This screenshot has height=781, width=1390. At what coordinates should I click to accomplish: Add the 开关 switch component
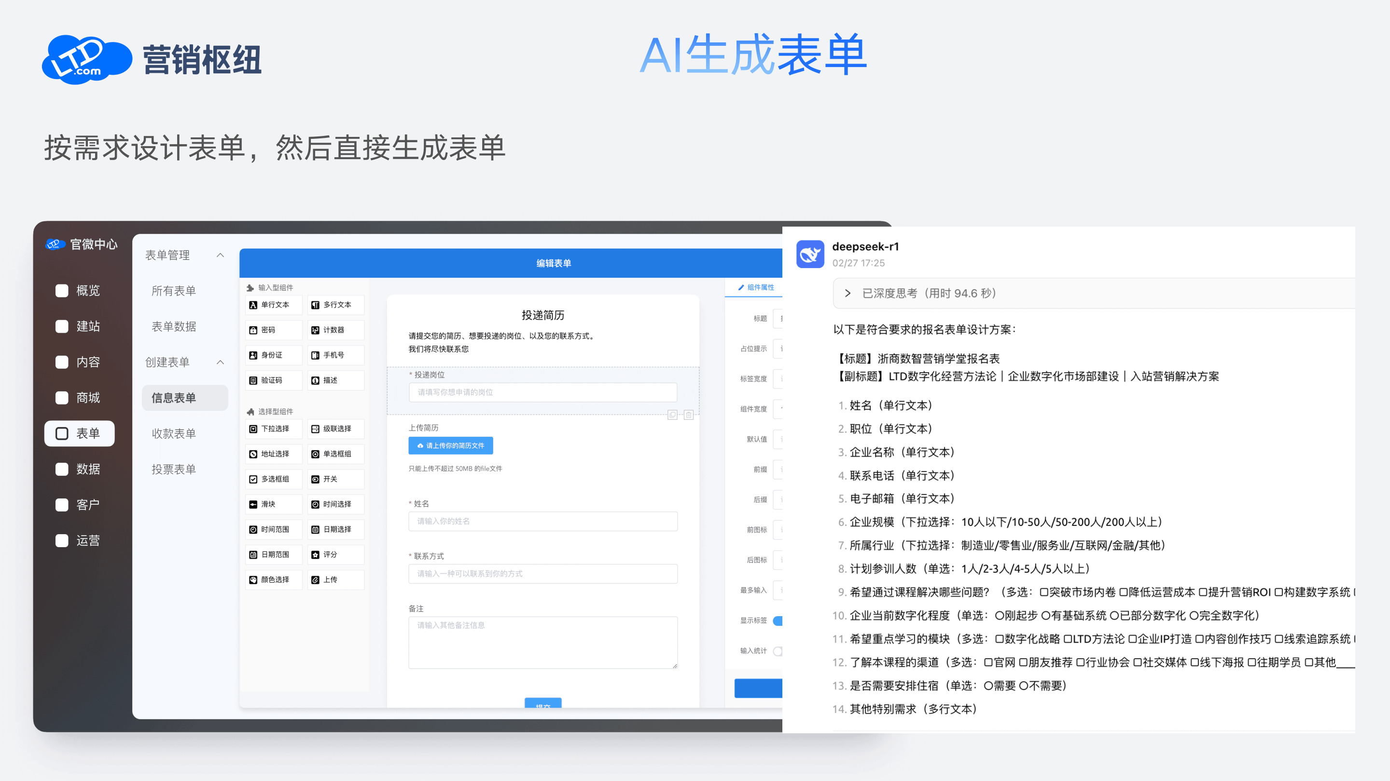(335, 479)
